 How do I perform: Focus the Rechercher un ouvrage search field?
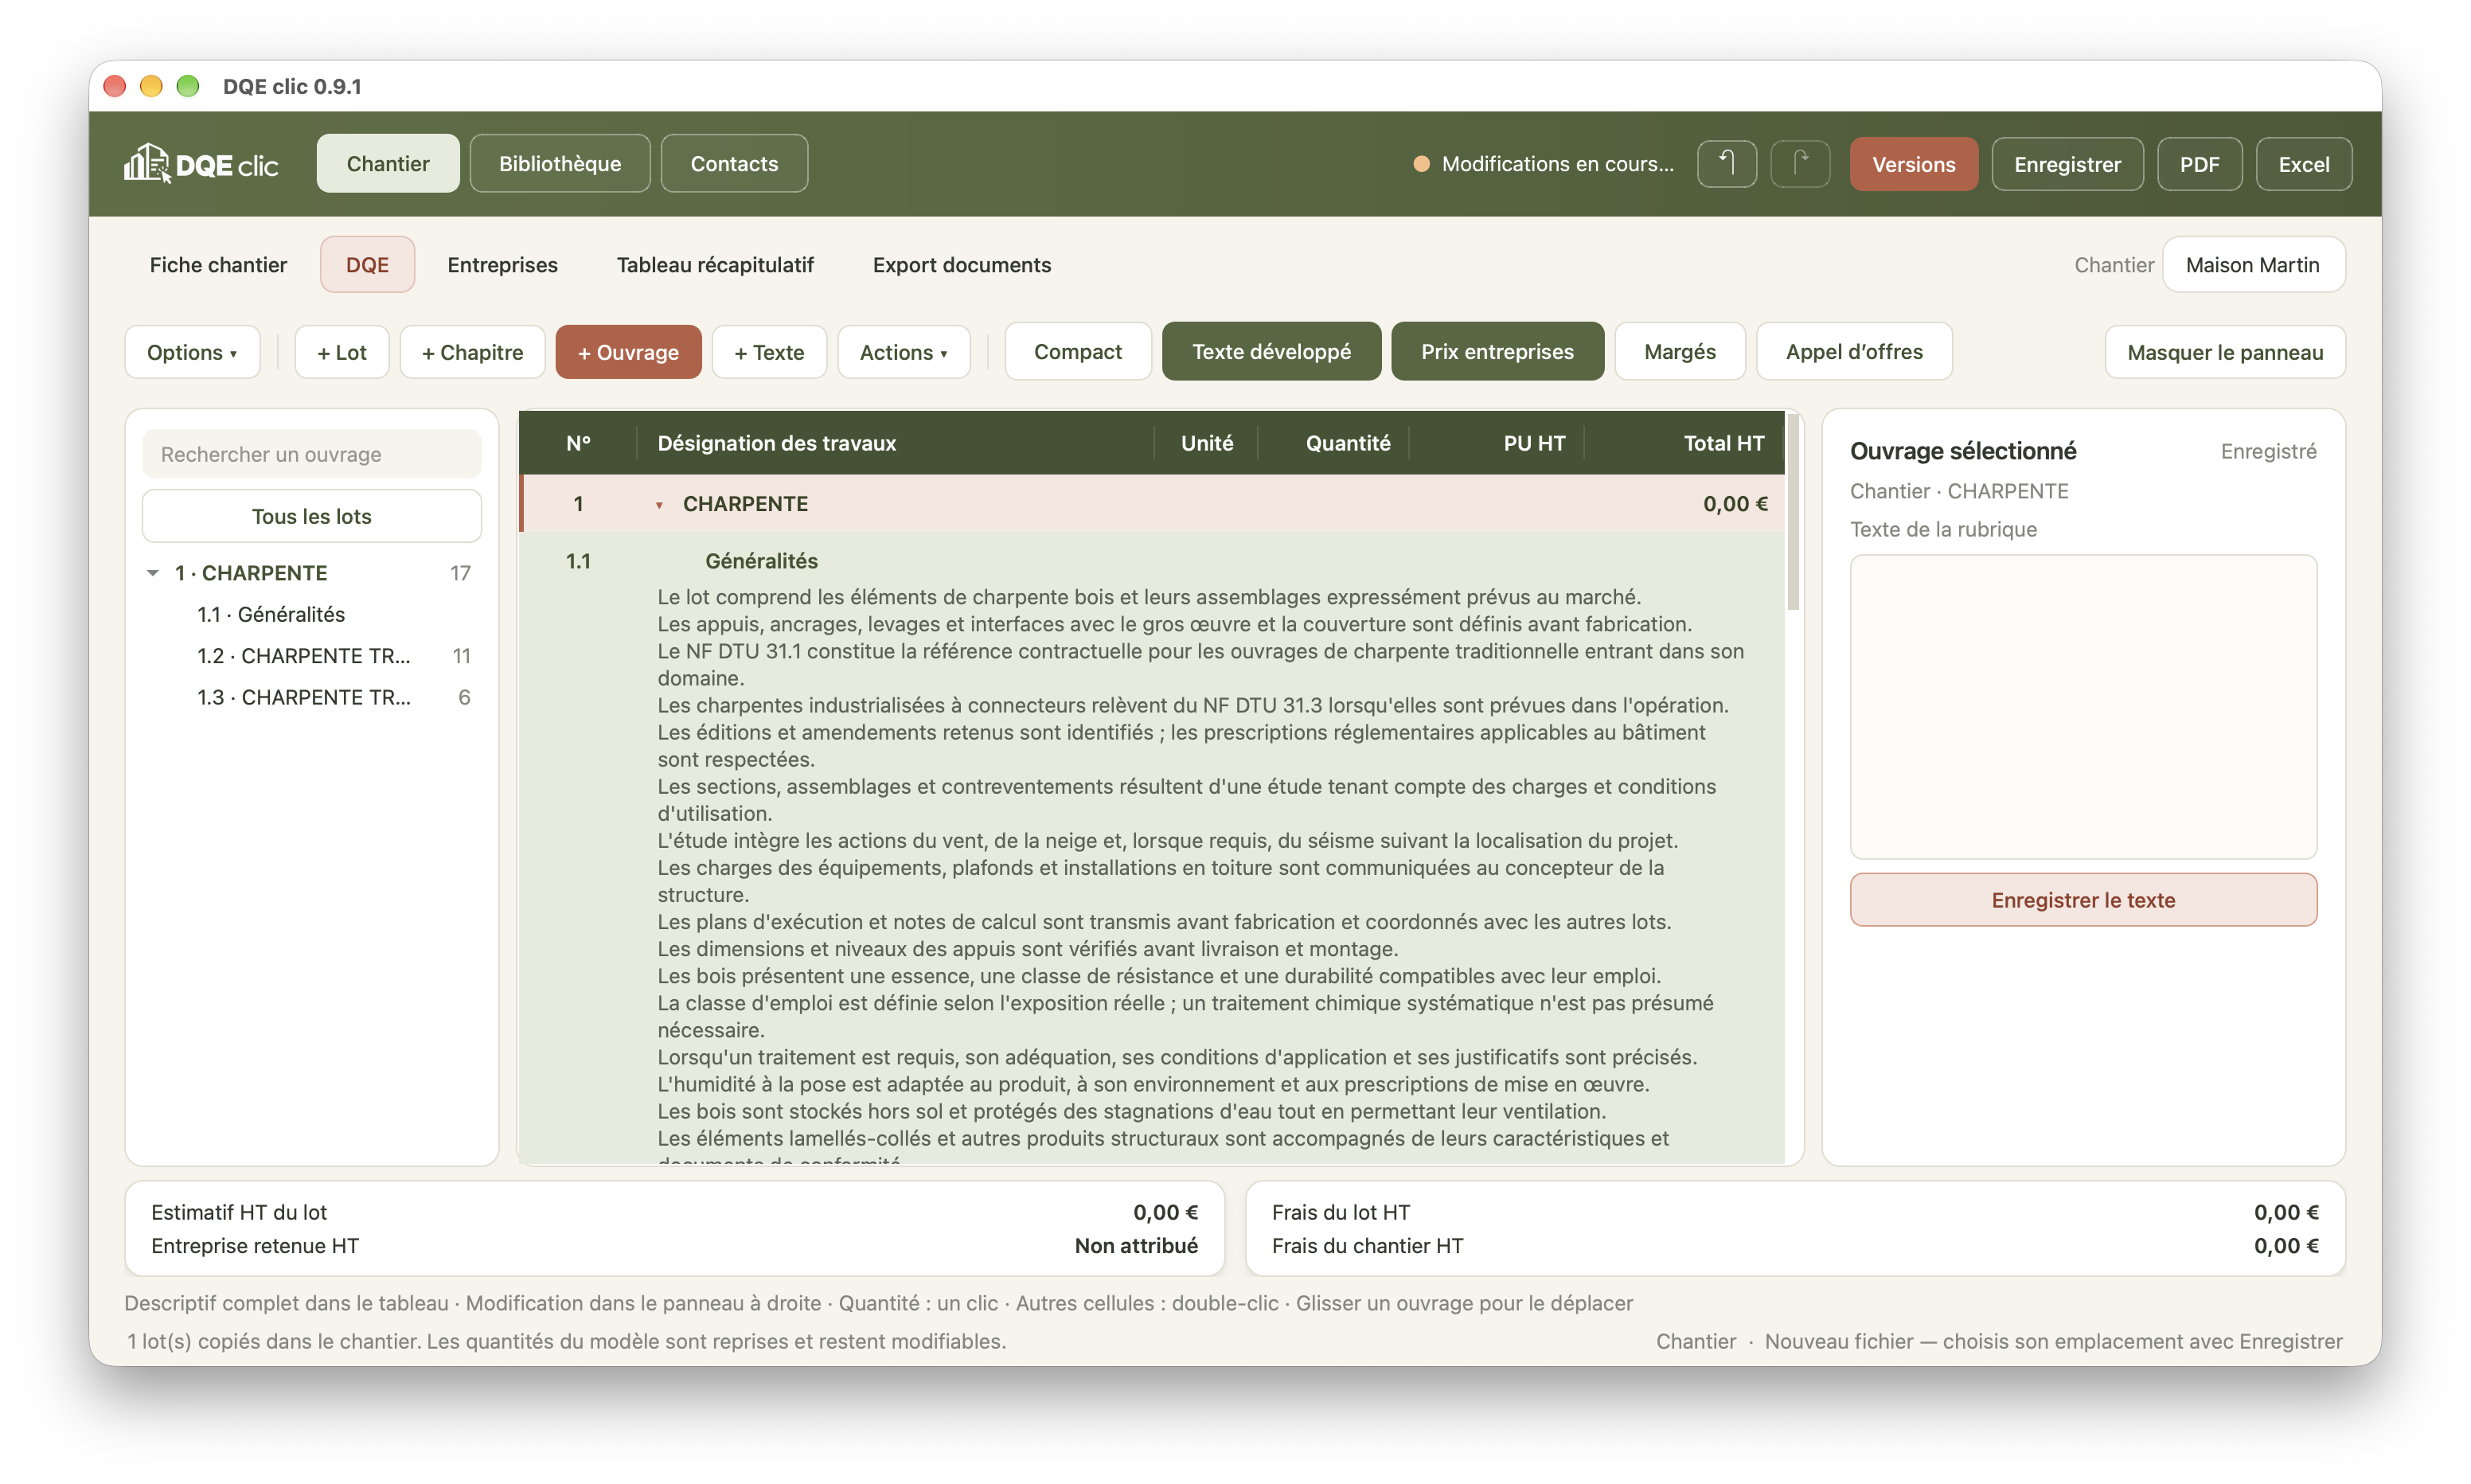coord(312,454)
